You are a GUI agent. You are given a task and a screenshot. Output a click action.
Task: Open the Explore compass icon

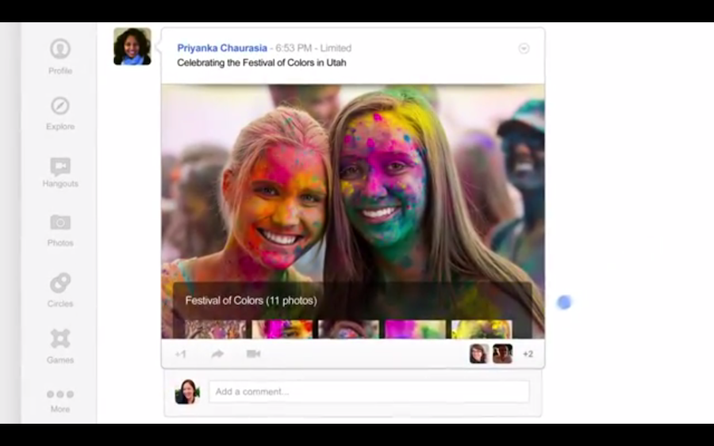tap(60, 106)
